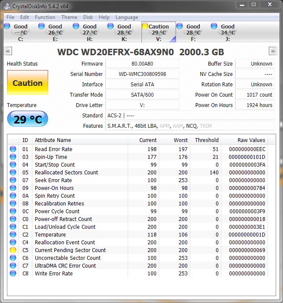Click status icon of Load/Unload Cycle Count row

(x=13, y=227)
